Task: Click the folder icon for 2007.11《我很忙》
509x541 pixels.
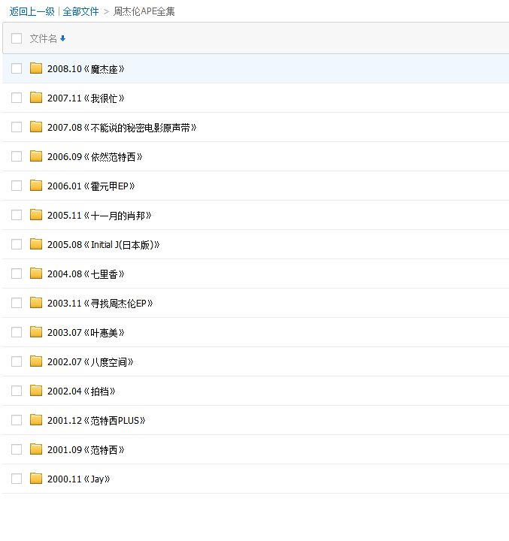Action: point(36,98)
